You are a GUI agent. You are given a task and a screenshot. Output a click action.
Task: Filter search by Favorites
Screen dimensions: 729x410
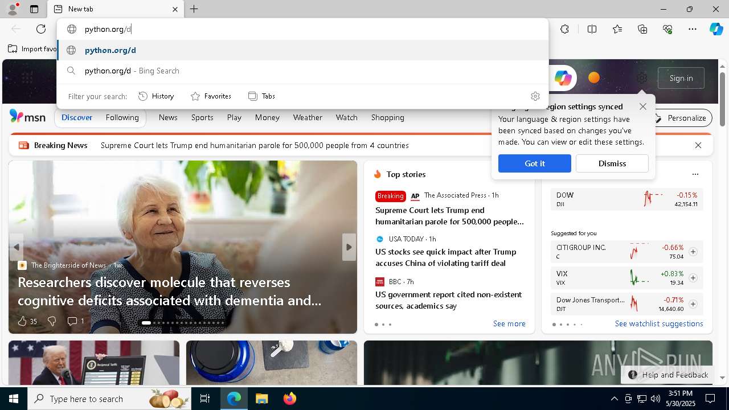pos(211,96)
